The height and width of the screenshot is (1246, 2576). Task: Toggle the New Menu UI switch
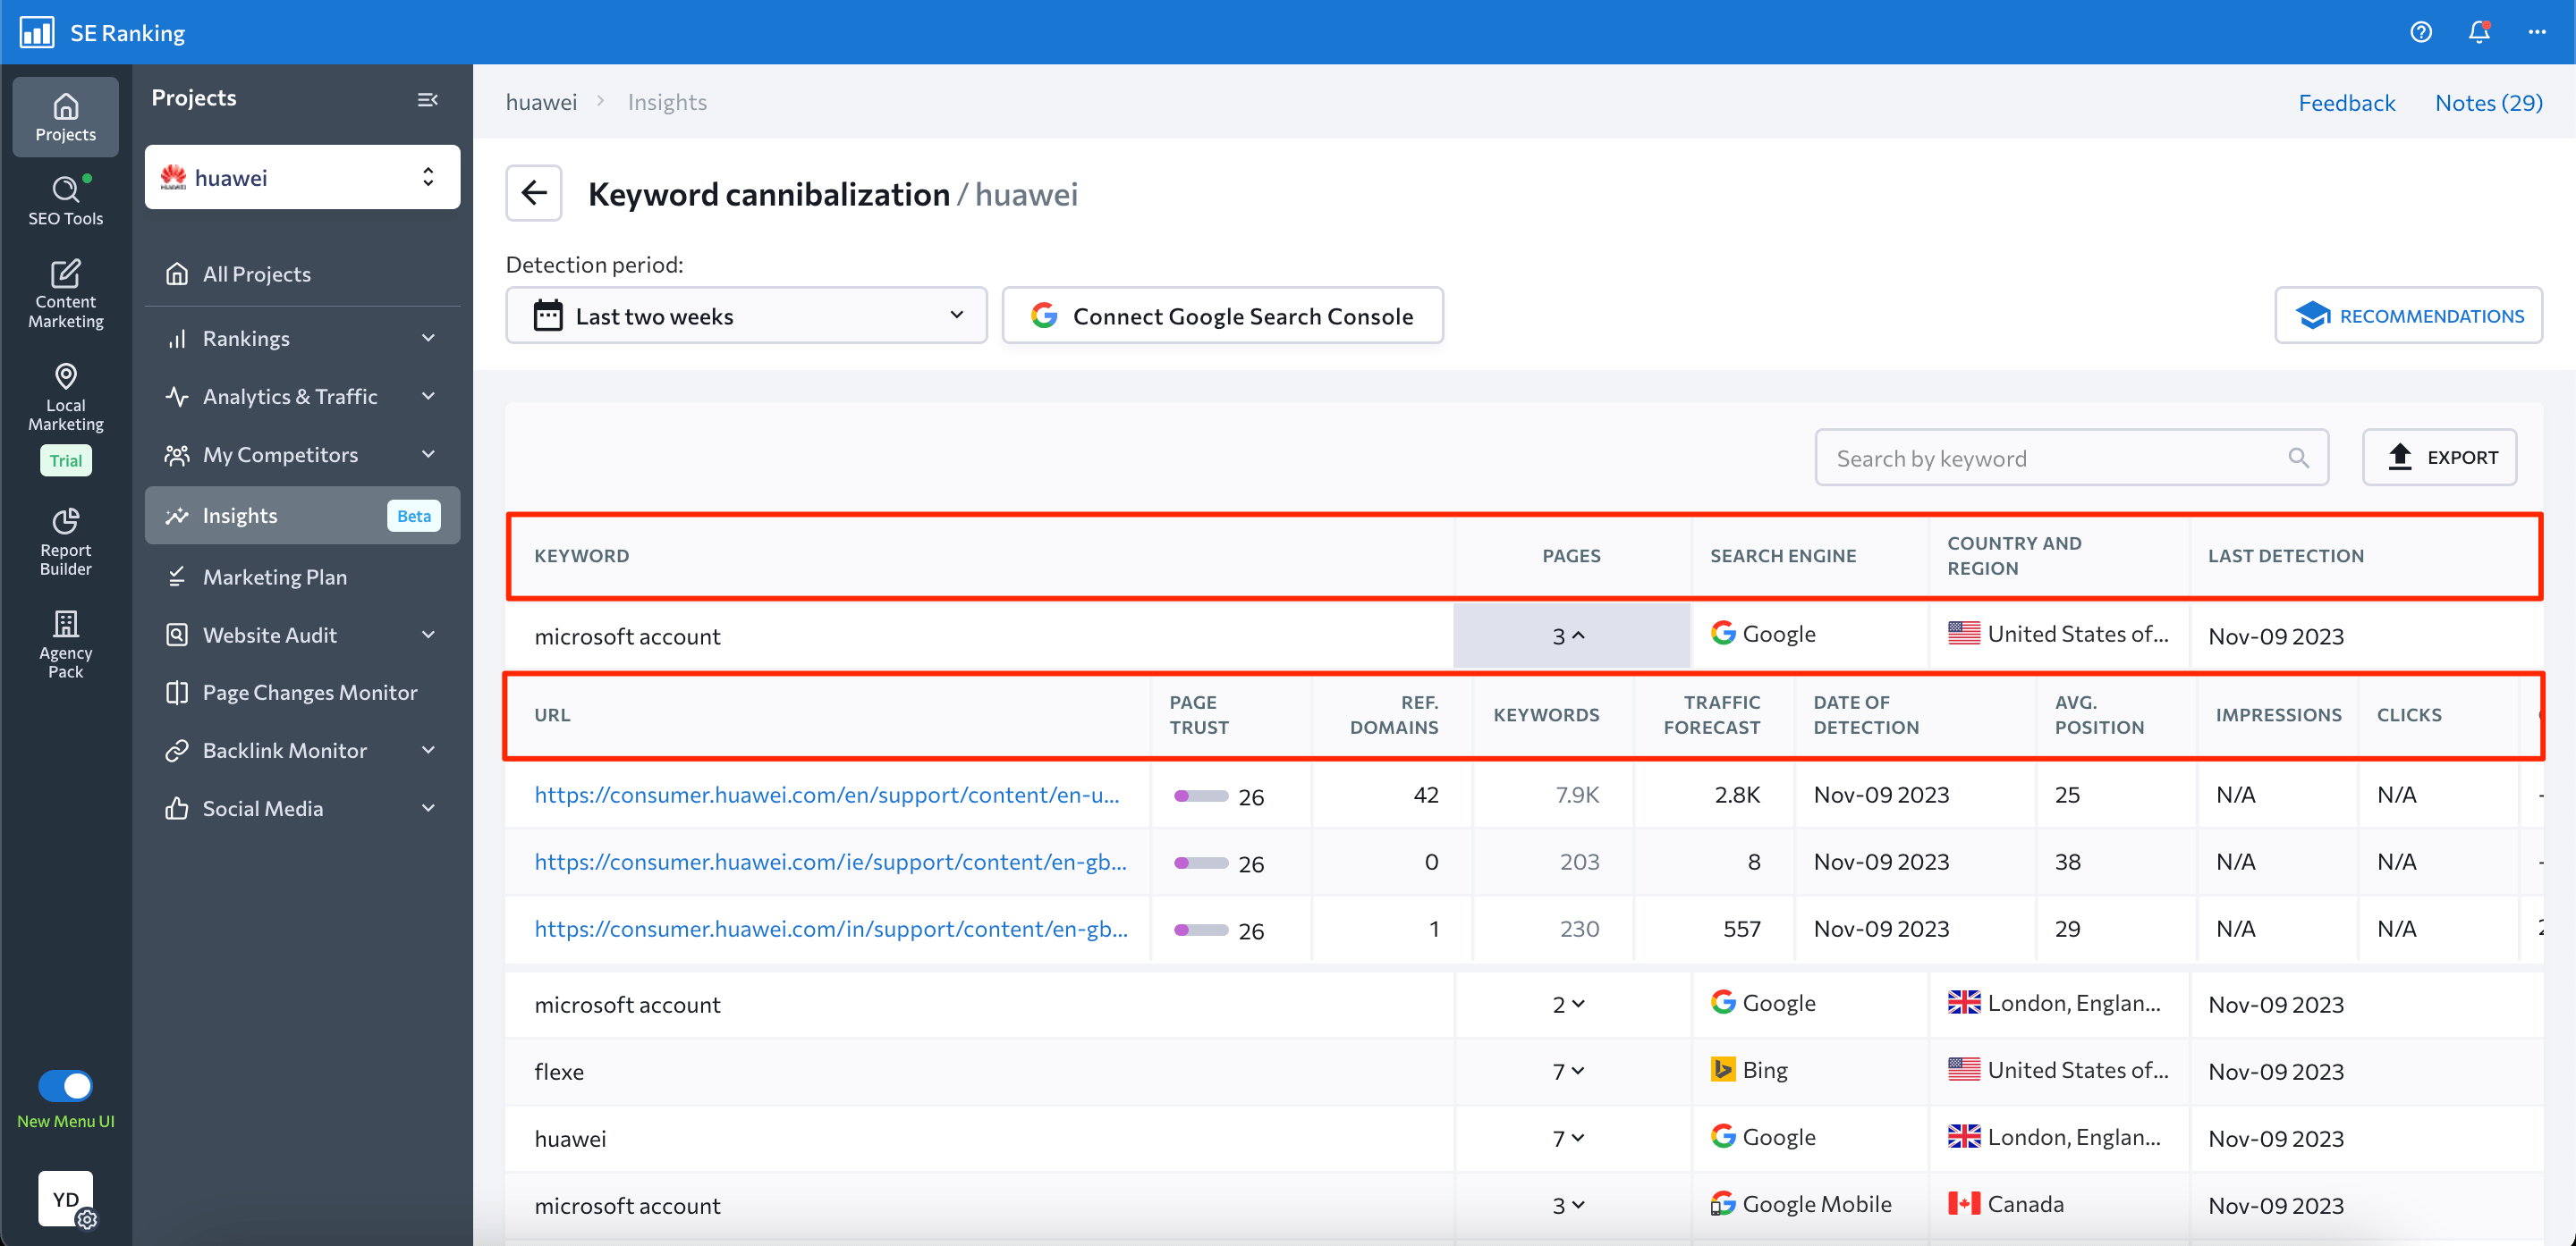click(x=65, y=1084)
